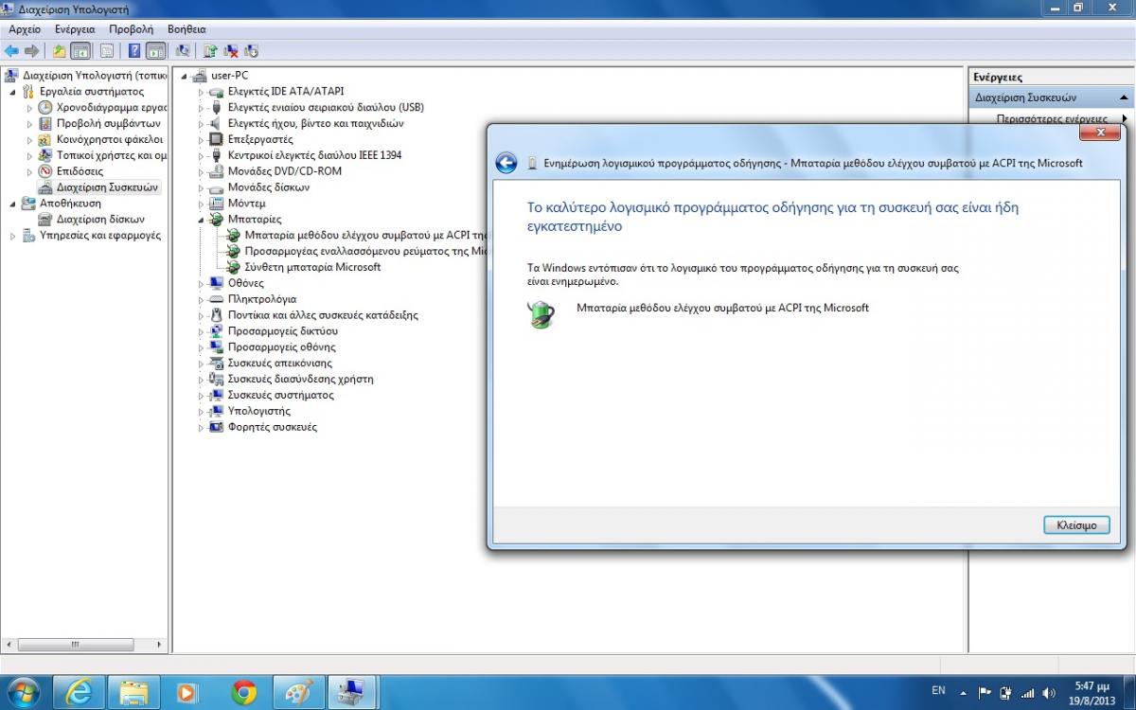Click the volume speaker tray icon
1136x710 pixels.
(x=1048, y=693)
